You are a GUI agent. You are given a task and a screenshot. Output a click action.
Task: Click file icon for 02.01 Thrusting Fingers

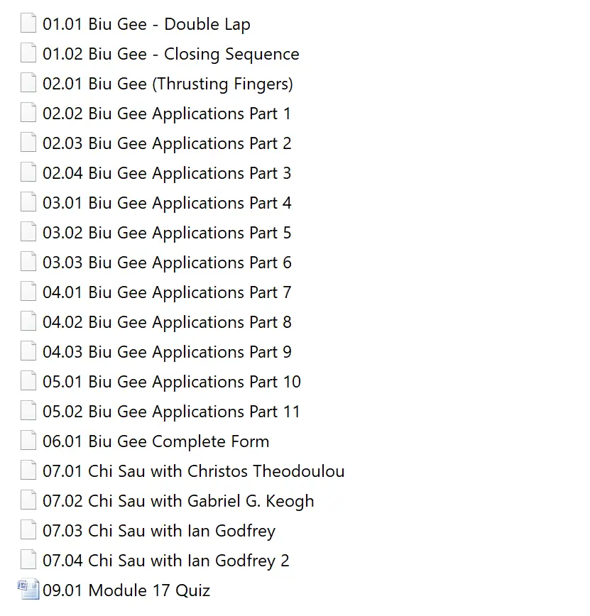pos(28,84)
